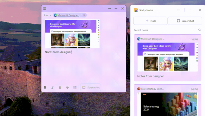The image size is (205, 116).
Task: Open the Sales strategy 2024 slide thumbnail
Action: pos(168,104)
